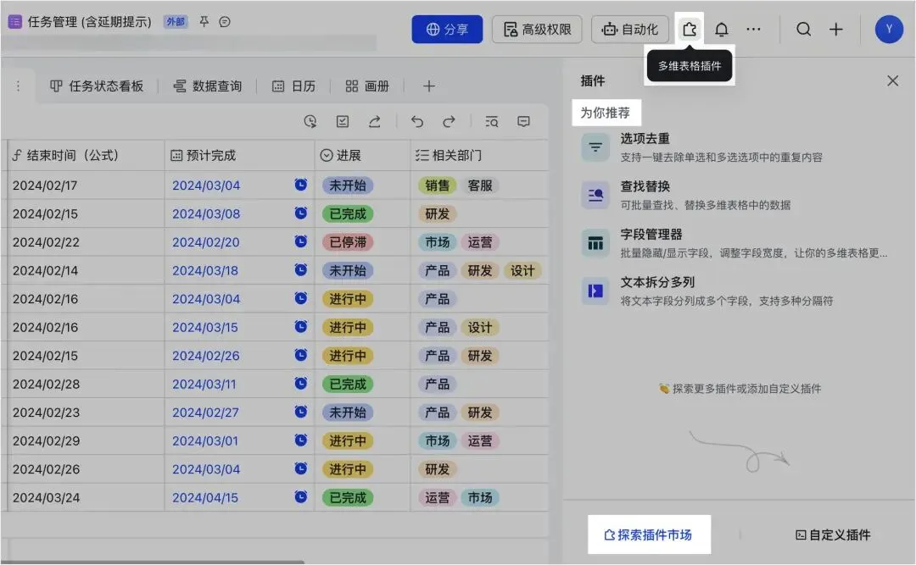Click 未开始 status in 2024/03/18 row

348,270
